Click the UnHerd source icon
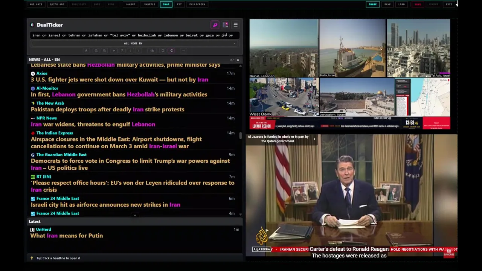The height and width of the screenshot is (271, 482). click(32, 230)
